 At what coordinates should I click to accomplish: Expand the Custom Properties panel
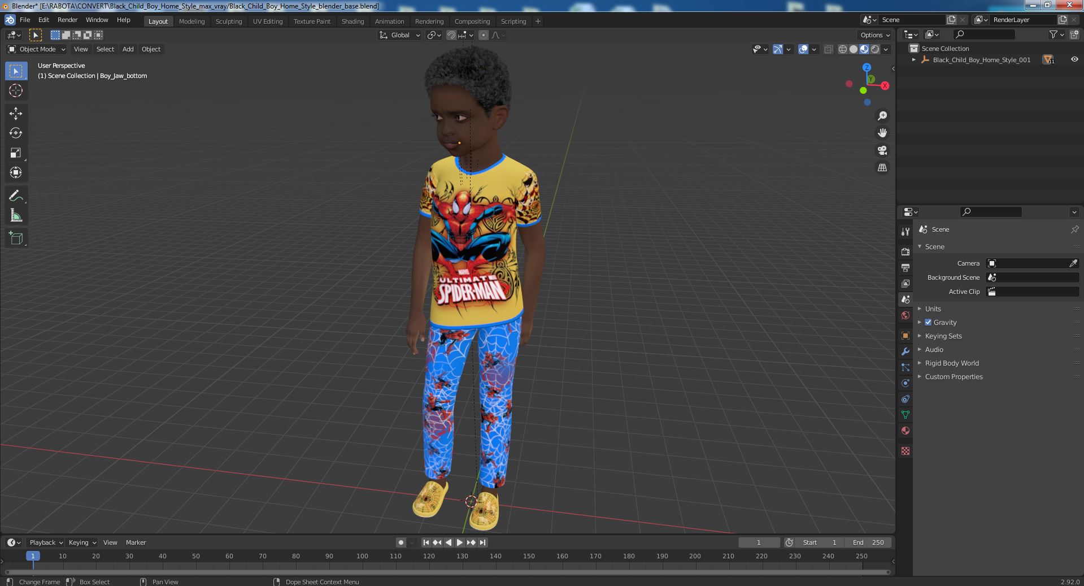[954, 376]
